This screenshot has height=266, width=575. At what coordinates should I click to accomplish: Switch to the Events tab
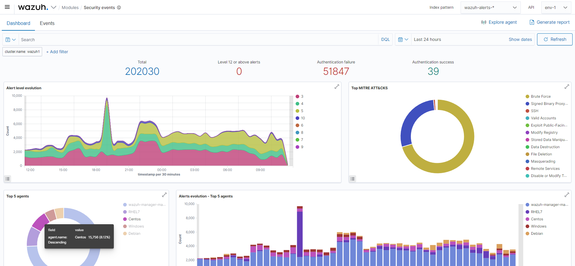point(47,23)
